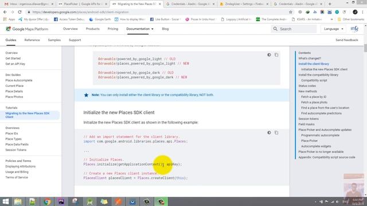Switch to the Support tab
This screenshot has height=206, width=367.
point(75,40)
